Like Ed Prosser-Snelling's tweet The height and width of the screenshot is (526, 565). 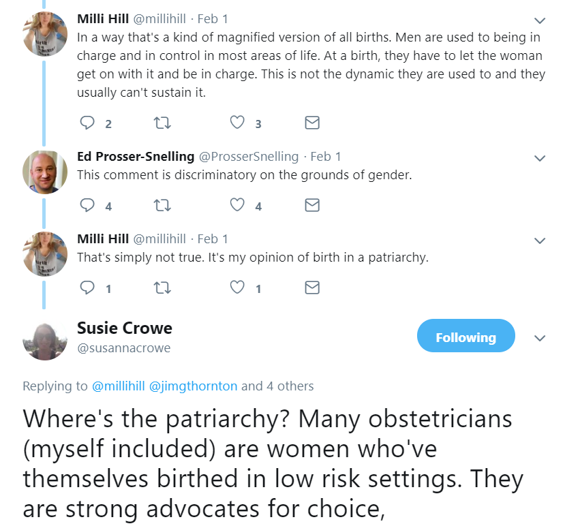(x=237, y=205)
